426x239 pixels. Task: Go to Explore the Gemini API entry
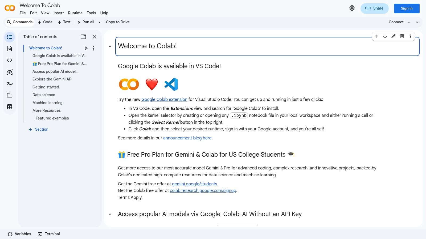coord(52,79)
